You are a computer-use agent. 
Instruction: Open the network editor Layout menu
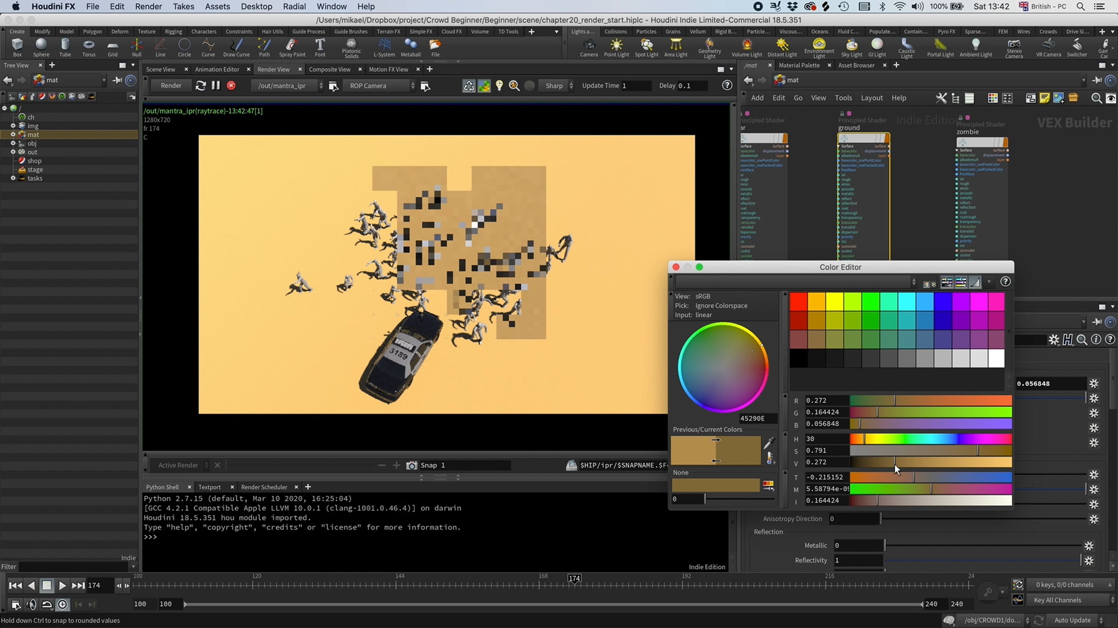pos(872,98)
